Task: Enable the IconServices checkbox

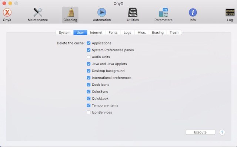Action: click(89, 112)
